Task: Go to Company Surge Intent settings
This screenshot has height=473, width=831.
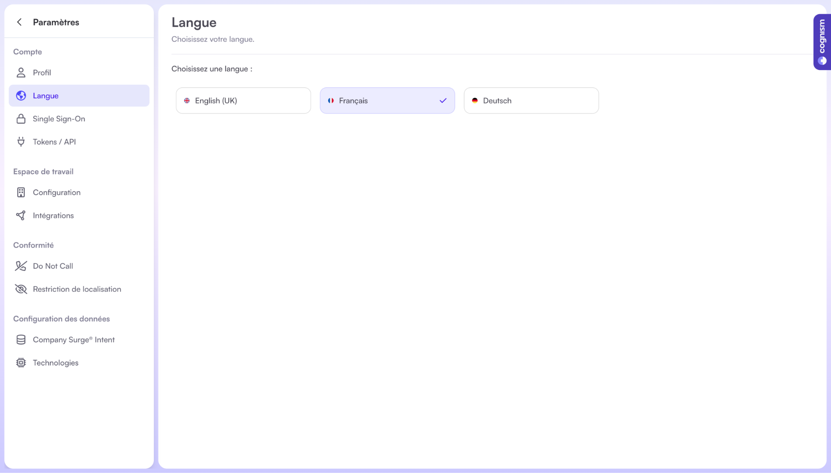Action: (74, 340)
